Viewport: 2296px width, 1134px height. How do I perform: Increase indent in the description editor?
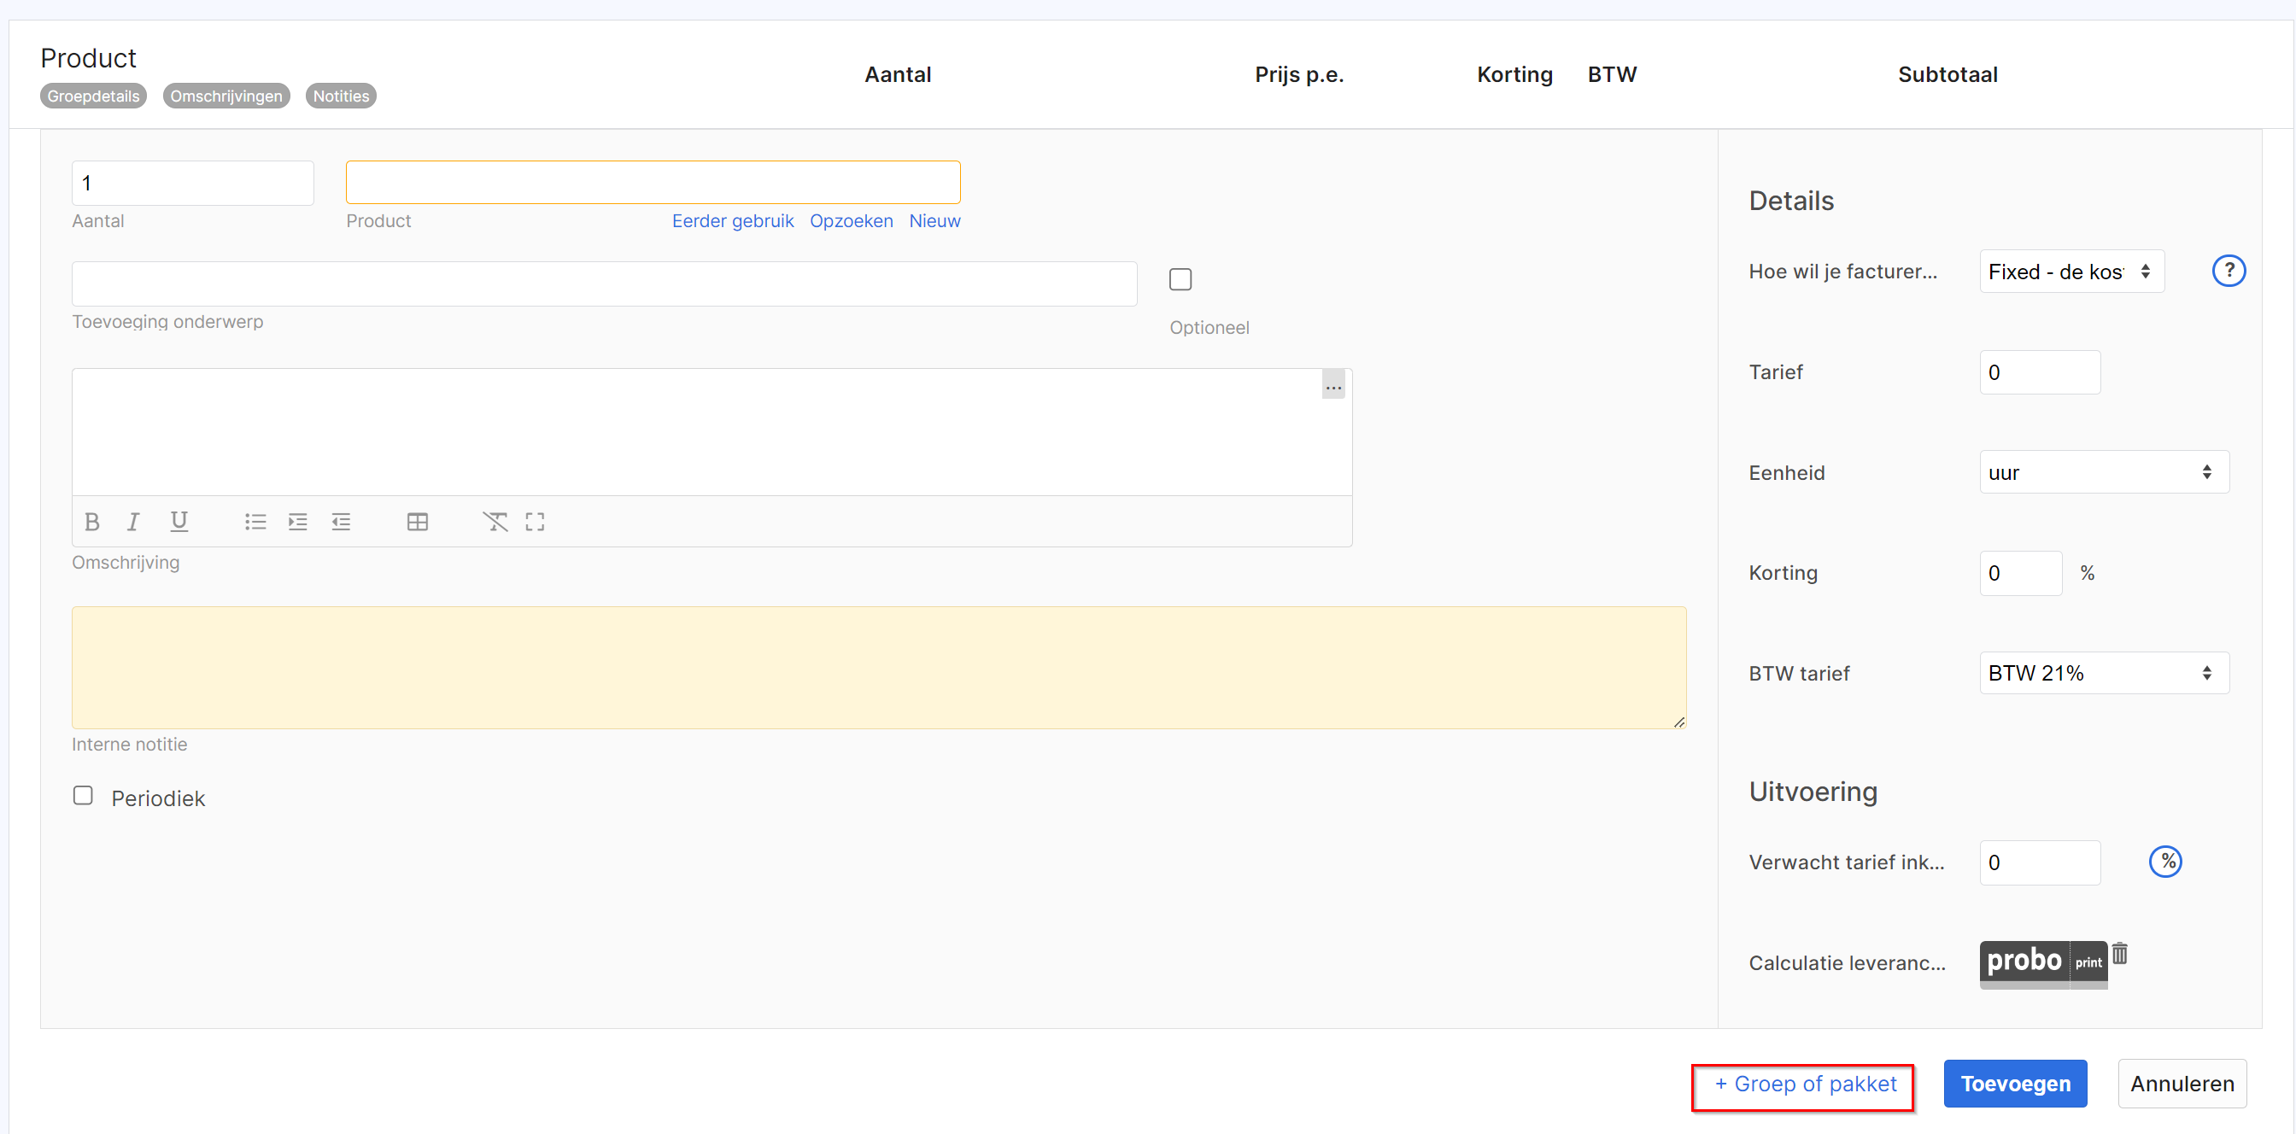[x=298, y=522]
